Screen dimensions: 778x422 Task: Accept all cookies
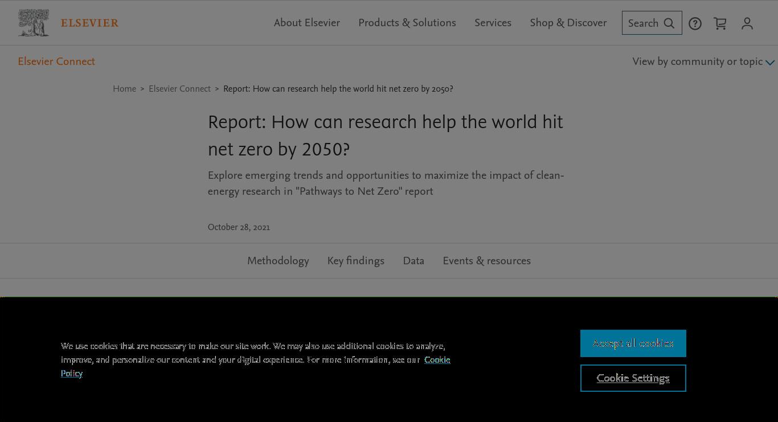tap(633, 343)
